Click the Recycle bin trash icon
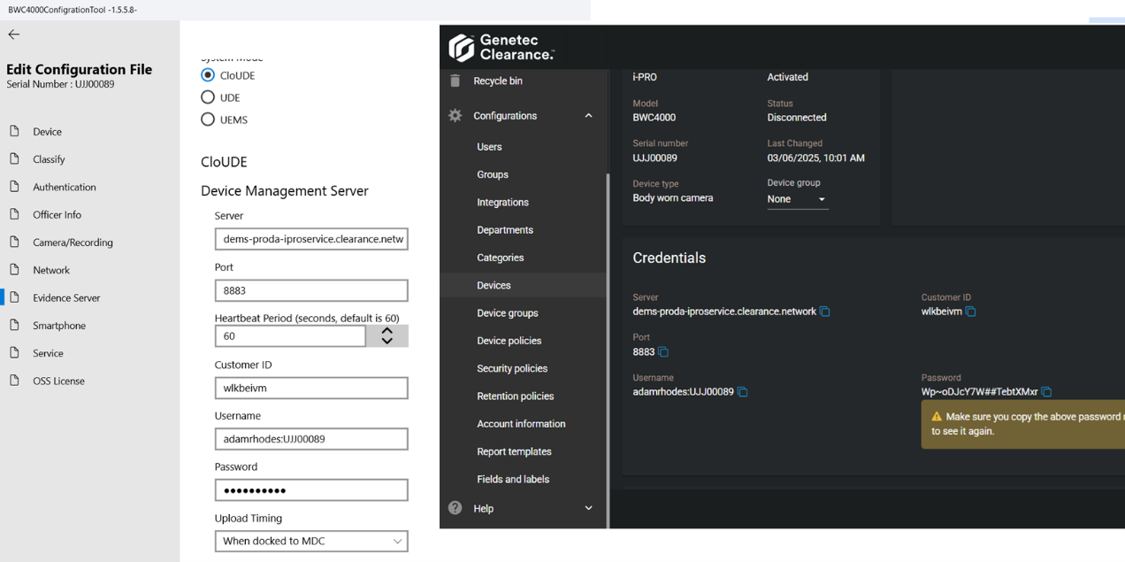This screenshot has height=562, width=1125. 455,81
